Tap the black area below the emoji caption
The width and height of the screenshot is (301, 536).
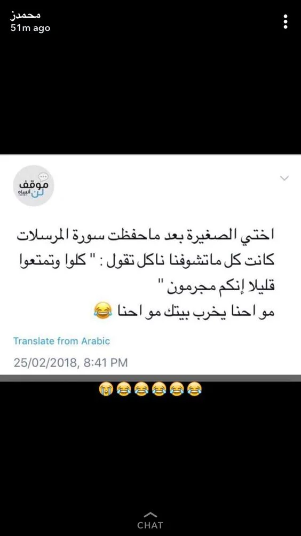coord(150,451)
